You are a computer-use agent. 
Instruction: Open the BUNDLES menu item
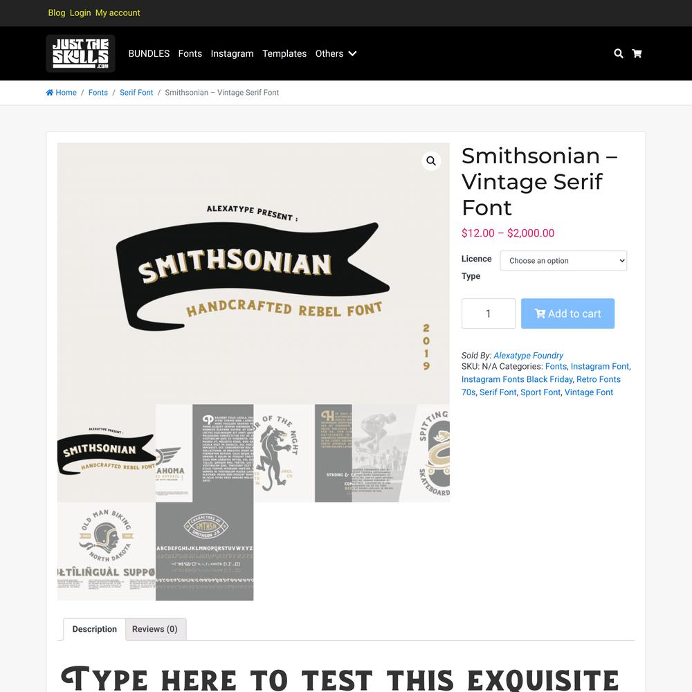point(149,53)
